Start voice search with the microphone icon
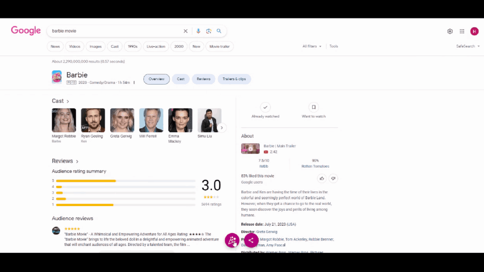 click(x=198, y=31)
